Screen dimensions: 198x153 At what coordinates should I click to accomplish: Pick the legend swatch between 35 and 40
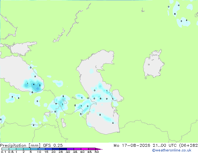pos(77,149)
